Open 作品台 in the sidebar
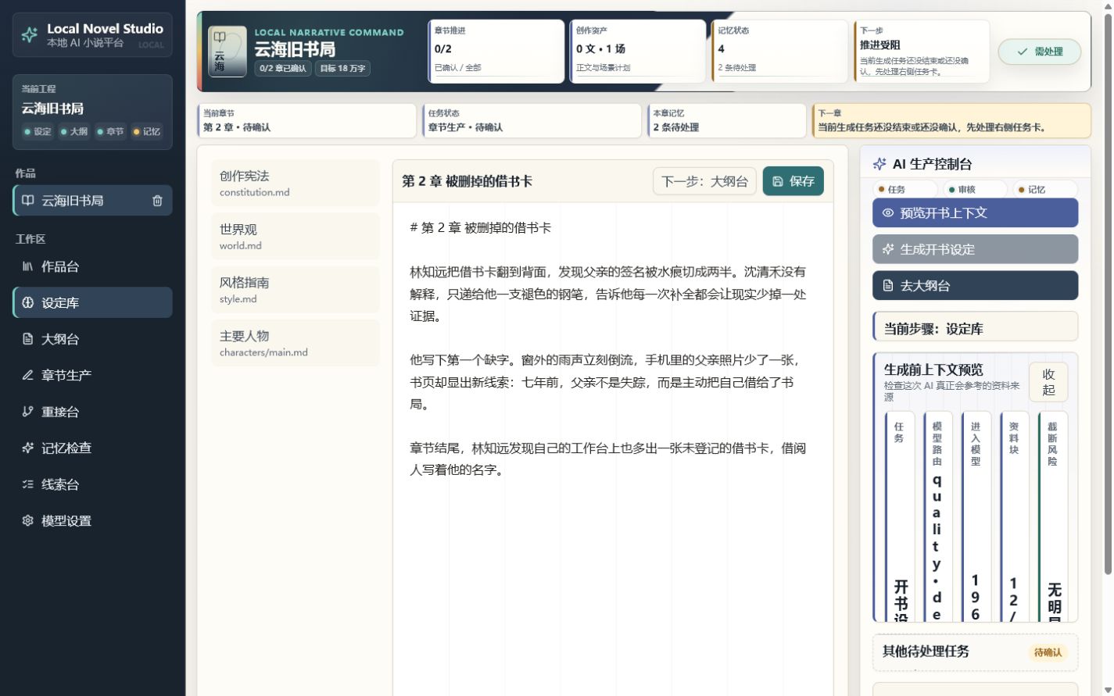The image size is (1114, 696). point(92,266)
